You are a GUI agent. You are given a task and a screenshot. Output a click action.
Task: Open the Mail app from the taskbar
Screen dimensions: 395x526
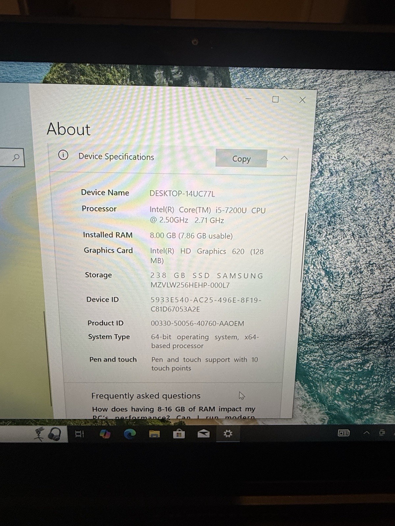pyautogui.click(x=203, y=434)
